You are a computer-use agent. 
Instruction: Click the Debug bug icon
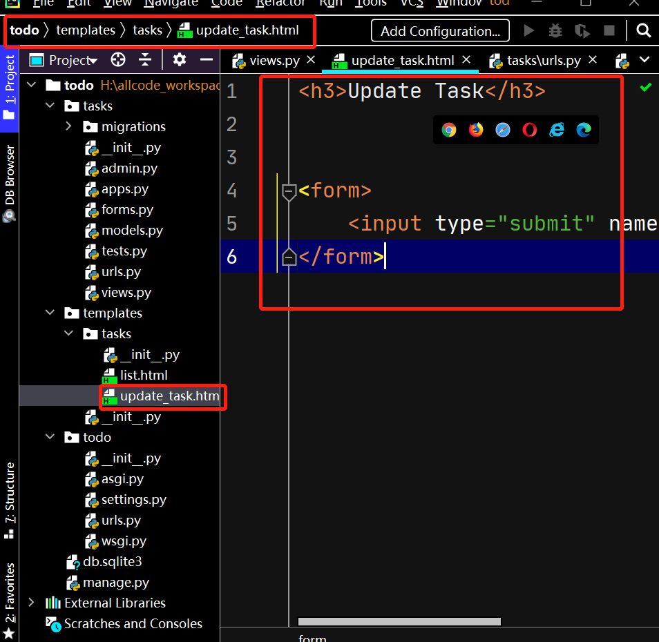click(555, 30)
